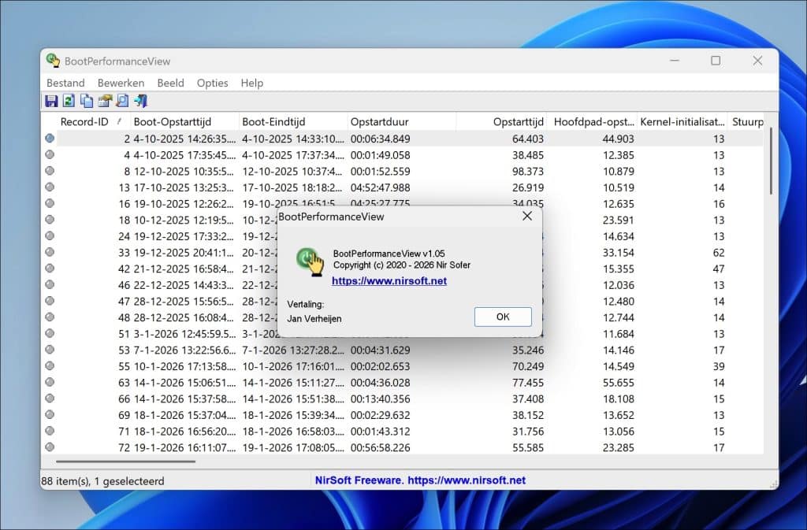
Task: Open the Beeld menu
Action: pos(170,83)
